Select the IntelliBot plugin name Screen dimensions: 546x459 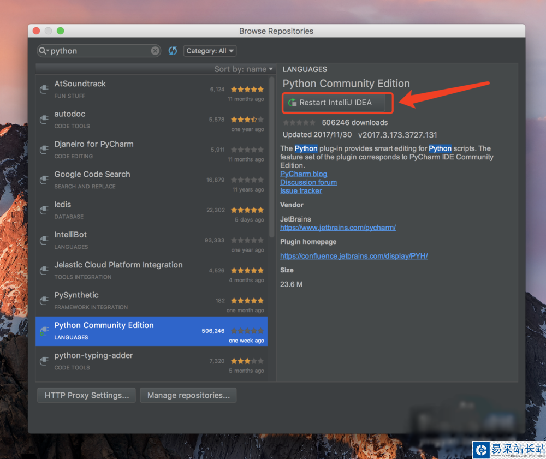(x=70, y=235)
